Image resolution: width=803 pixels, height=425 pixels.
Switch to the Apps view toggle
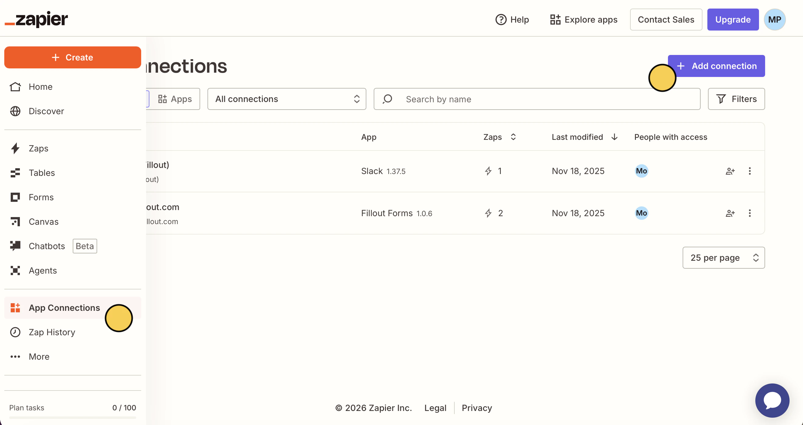[x=175, y=99]
